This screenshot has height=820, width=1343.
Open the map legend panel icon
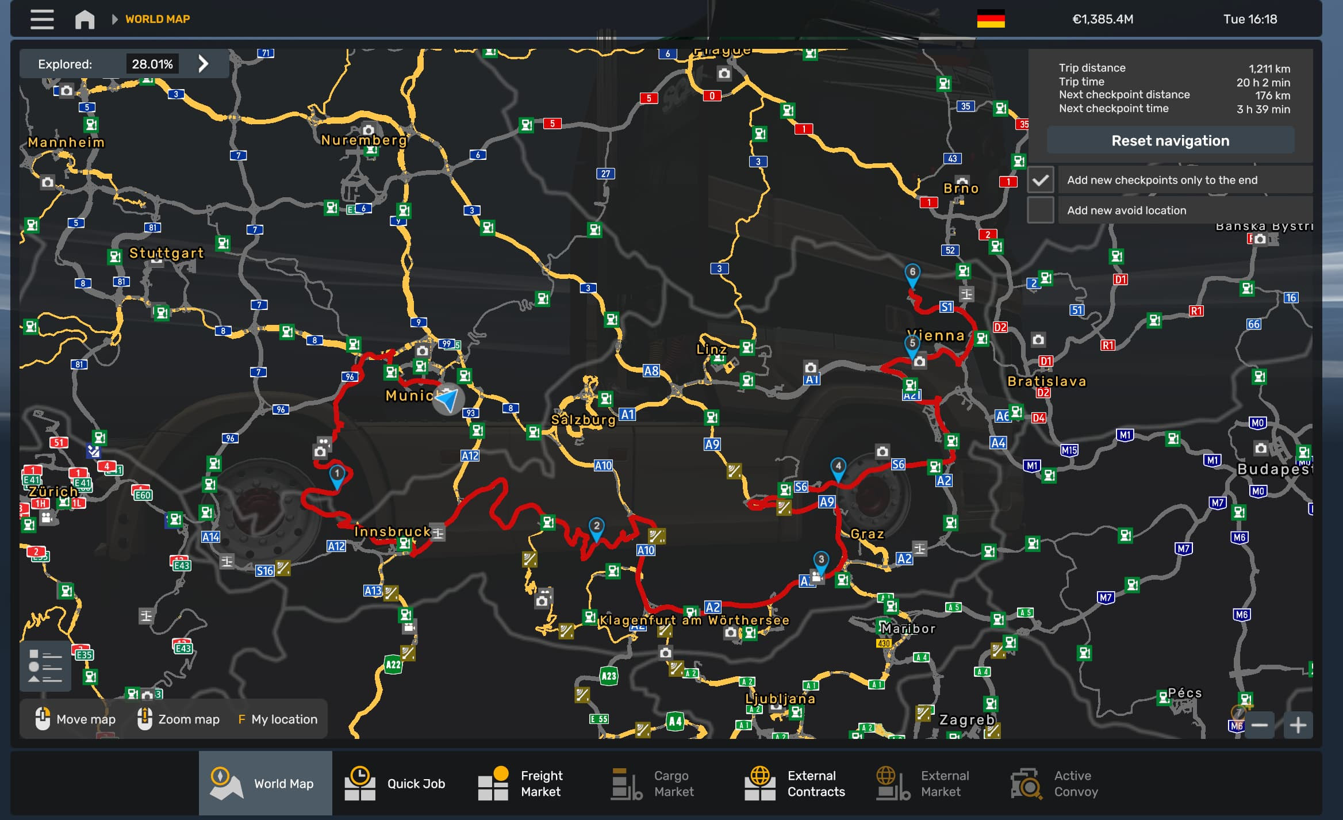coord(45,666)
